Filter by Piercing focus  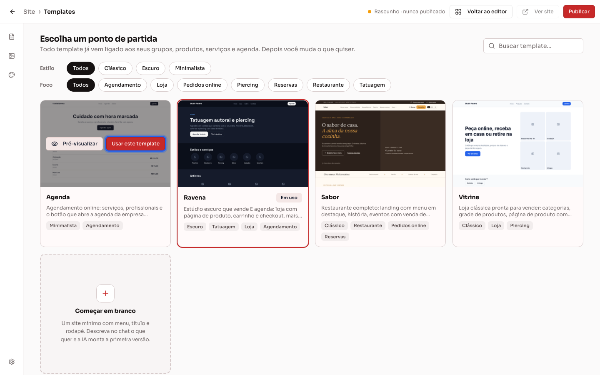247,85
